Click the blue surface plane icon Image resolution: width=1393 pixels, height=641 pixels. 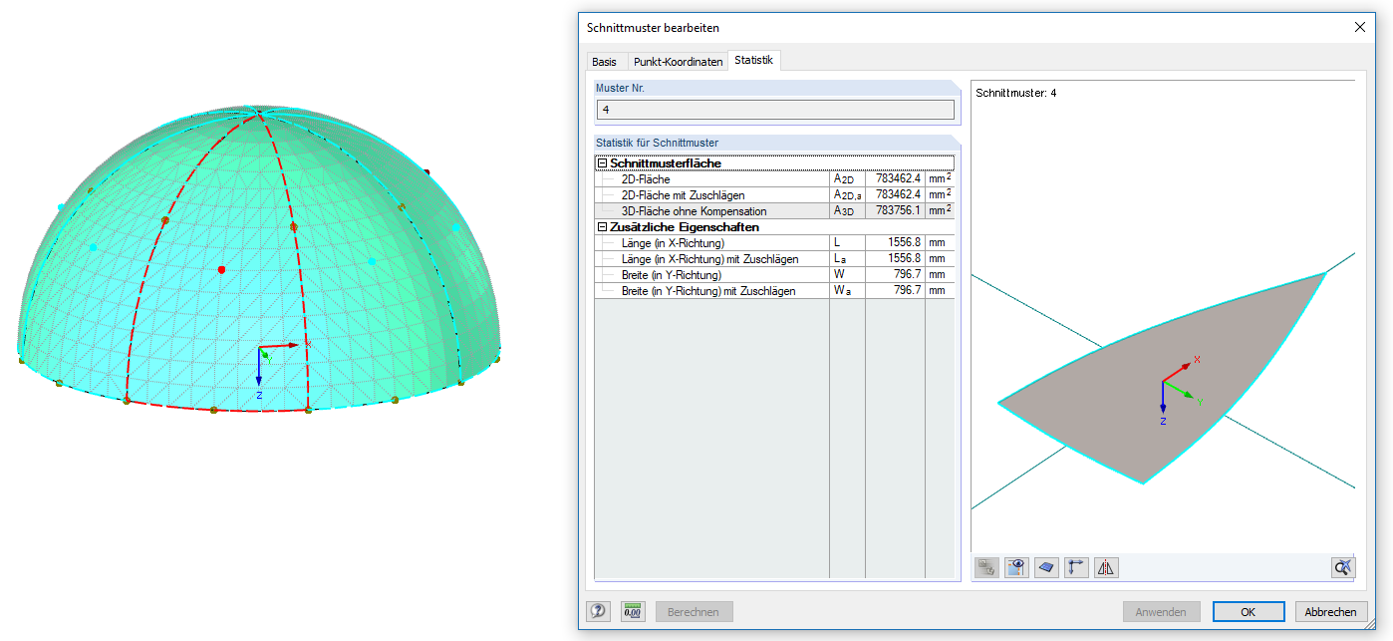coord(1046,567)
